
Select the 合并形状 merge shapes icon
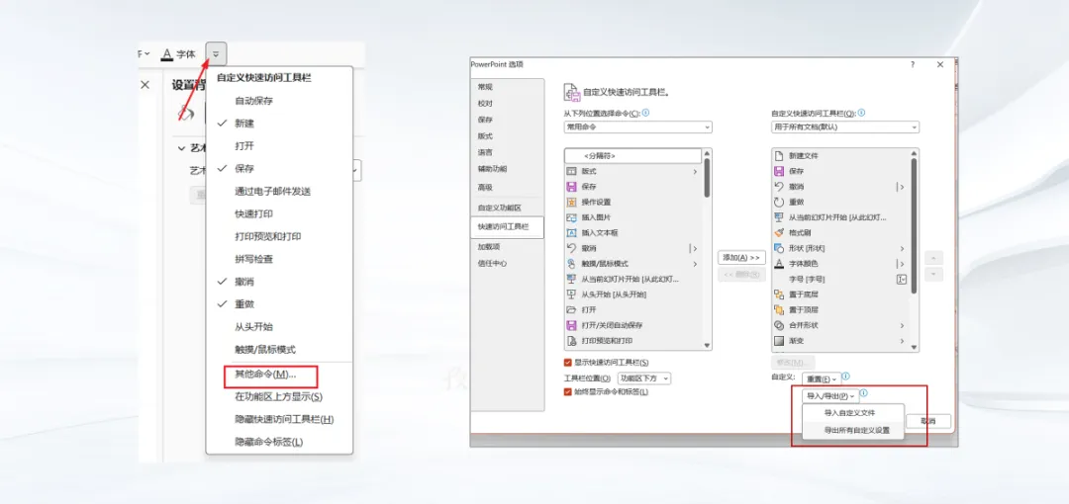779,325
